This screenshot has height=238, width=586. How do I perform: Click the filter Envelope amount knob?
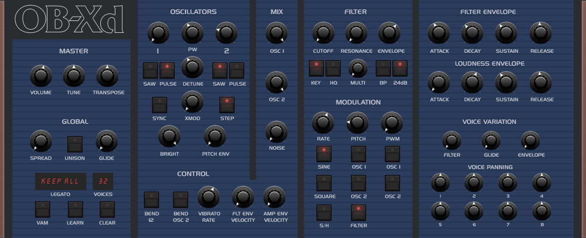pyautogui.click(x=389, y=33)
